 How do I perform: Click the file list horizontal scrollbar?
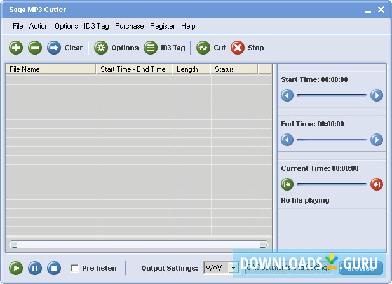point(139,244)
